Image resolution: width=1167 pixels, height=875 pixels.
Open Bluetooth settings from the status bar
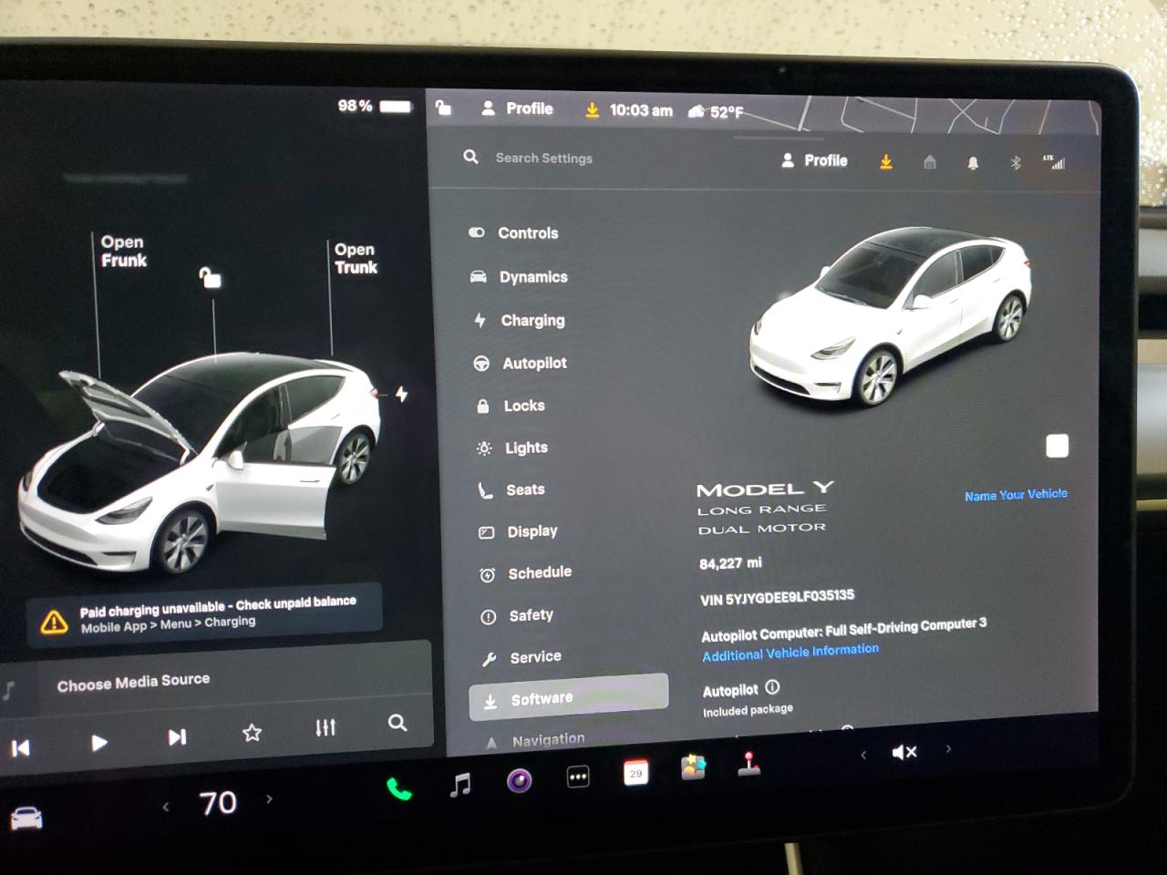click(x=1013, y=163)
